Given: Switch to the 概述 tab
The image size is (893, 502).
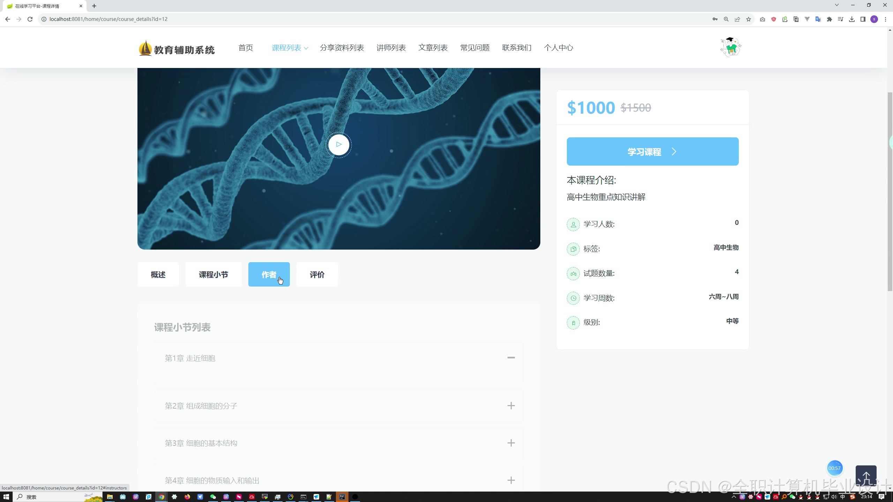Looking at the screenshot, I should coord(158,275).
